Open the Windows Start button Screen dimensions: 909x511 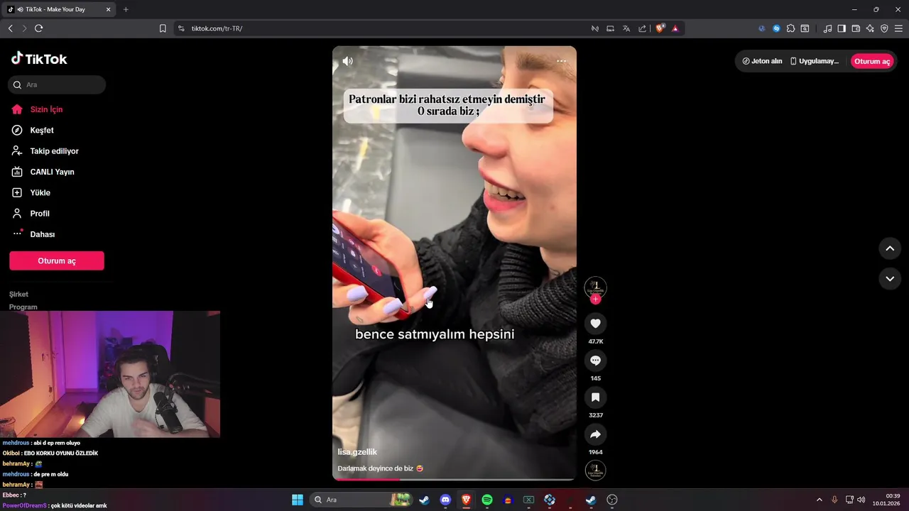tap(298, 500)
